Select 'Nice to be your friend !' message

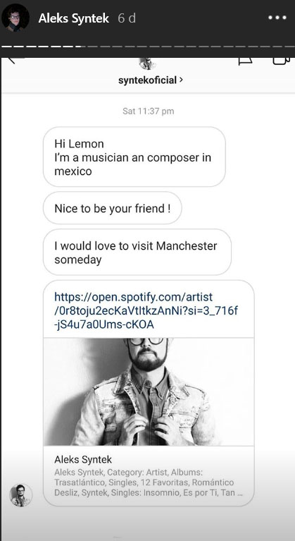112,208
